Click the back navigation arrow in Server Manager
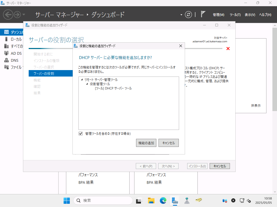Viewport: 277px width, 207px height. click(8, 15)
